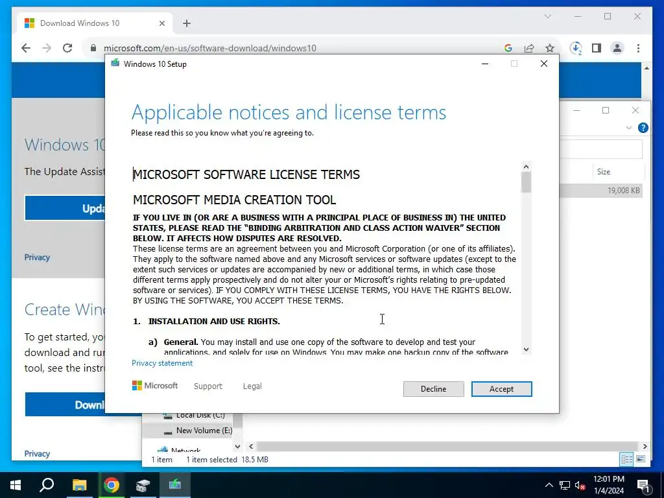664x498 pixels.
Task: Open the Legal link in Setup
Action: coord(252,386)
